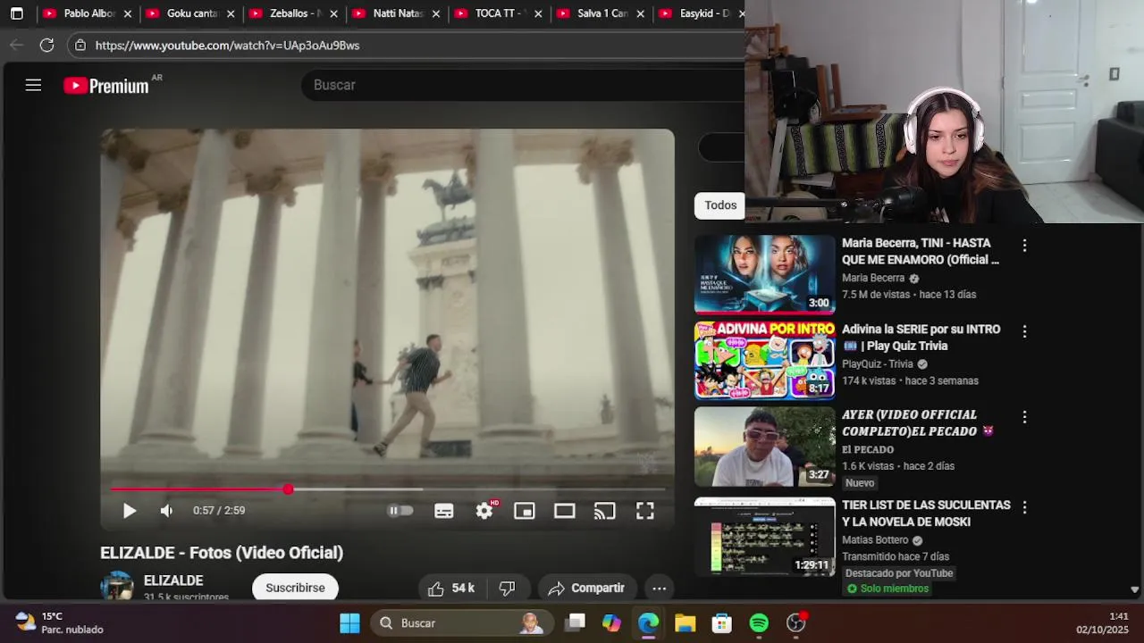Open OBS Studio taskbar icon
This screenshot has width=1144, height=643.
coord(795,623)
